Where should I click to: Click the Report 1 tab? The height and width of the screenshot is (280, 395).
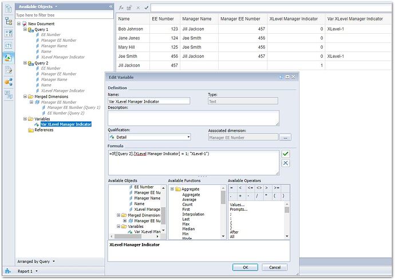point(25,271)
